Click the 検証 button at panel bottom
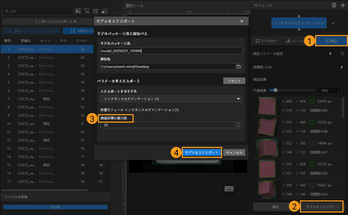Image resolution: width=348 pixels, height=215 pixels. [275, 207]
